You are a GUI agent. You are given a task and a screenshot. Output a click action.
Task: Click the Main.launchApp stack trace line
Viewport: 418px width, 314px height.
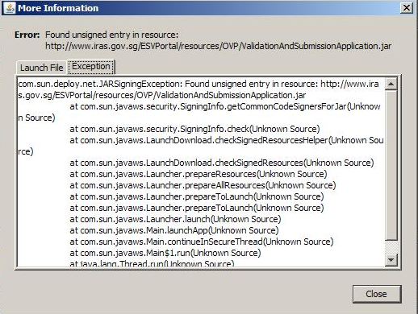[174, 230]
